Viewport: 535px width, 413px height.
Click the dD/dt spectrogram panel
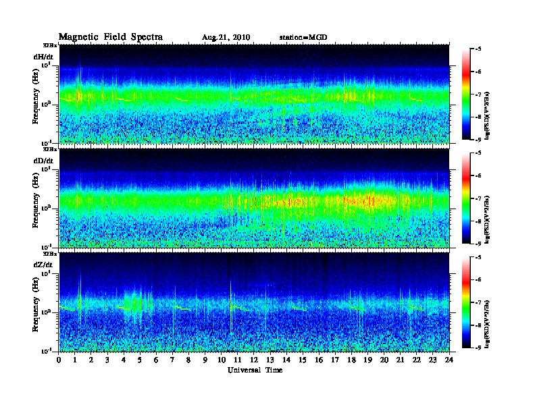[254, 198]
